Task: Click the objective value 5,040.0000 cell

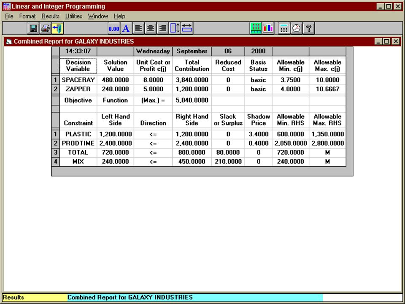Action: coord(192,100)
